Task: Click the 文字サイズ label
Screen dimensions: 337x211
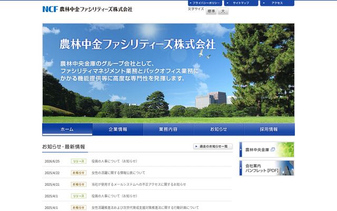Action: (x=196, y=9)
